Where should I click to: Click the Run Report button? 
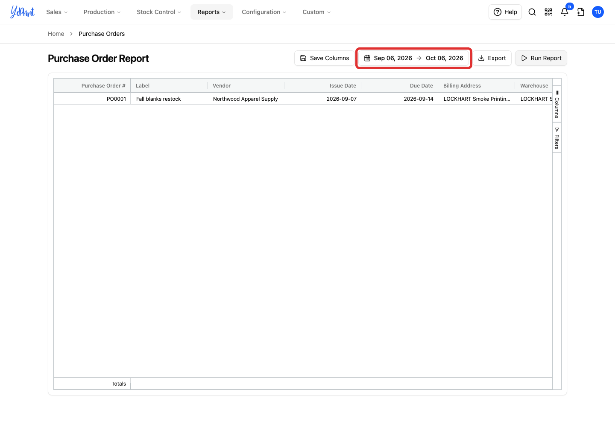point(541,58)
